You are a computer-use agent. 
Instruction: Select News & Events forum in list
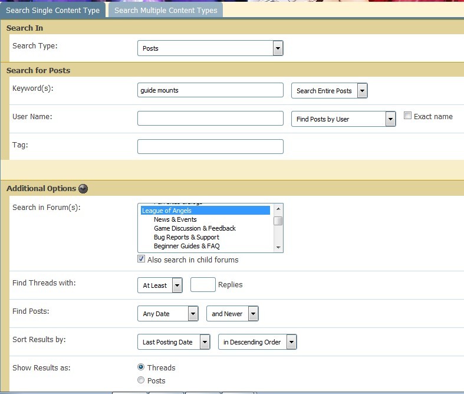click(x=175, y=219)
